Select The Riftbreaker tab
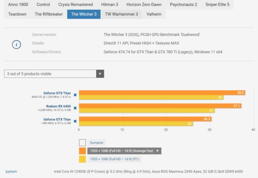The height and width of the screenshot is (178, 258). coord(49,14)
